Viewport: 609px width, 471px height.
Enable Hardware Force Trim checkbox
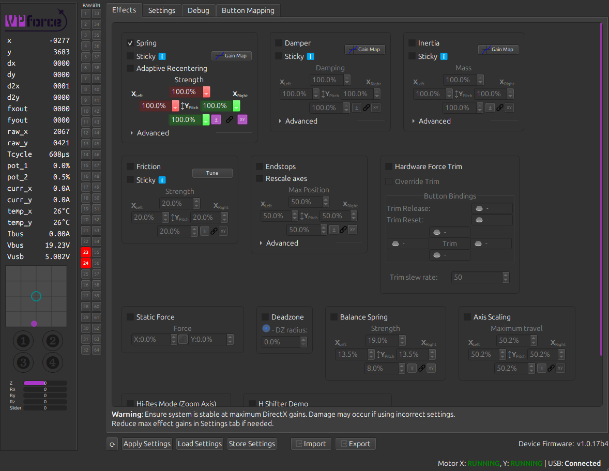(388, 166)
